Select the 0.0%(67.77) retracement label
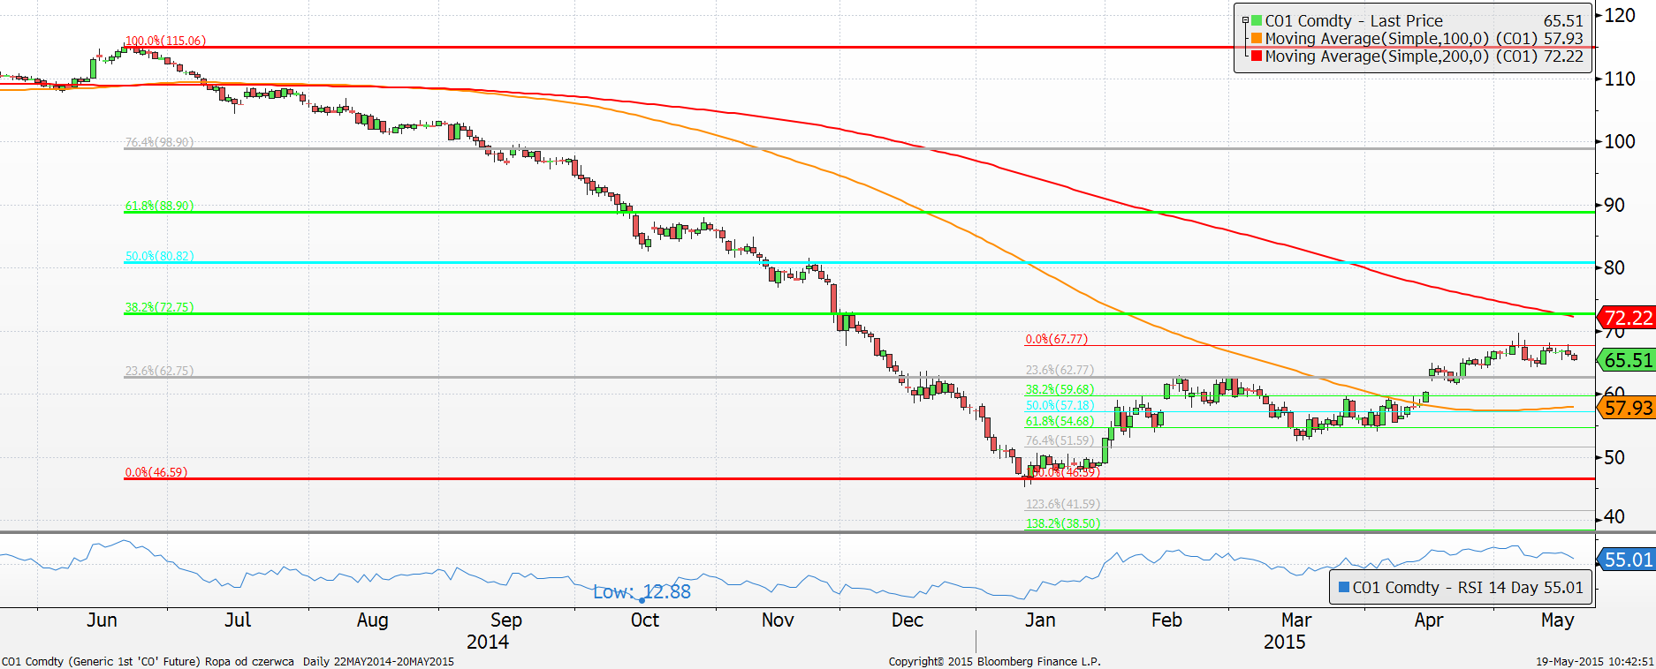 (x=1056, y=340)
